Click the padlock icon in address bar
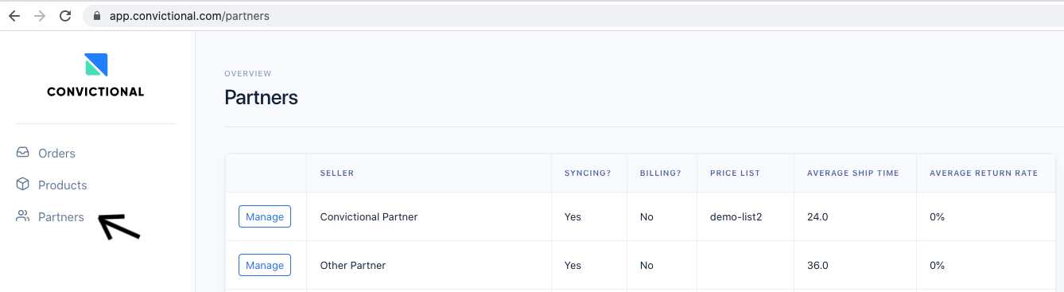 pyautogui.click(x=97, y=16)
